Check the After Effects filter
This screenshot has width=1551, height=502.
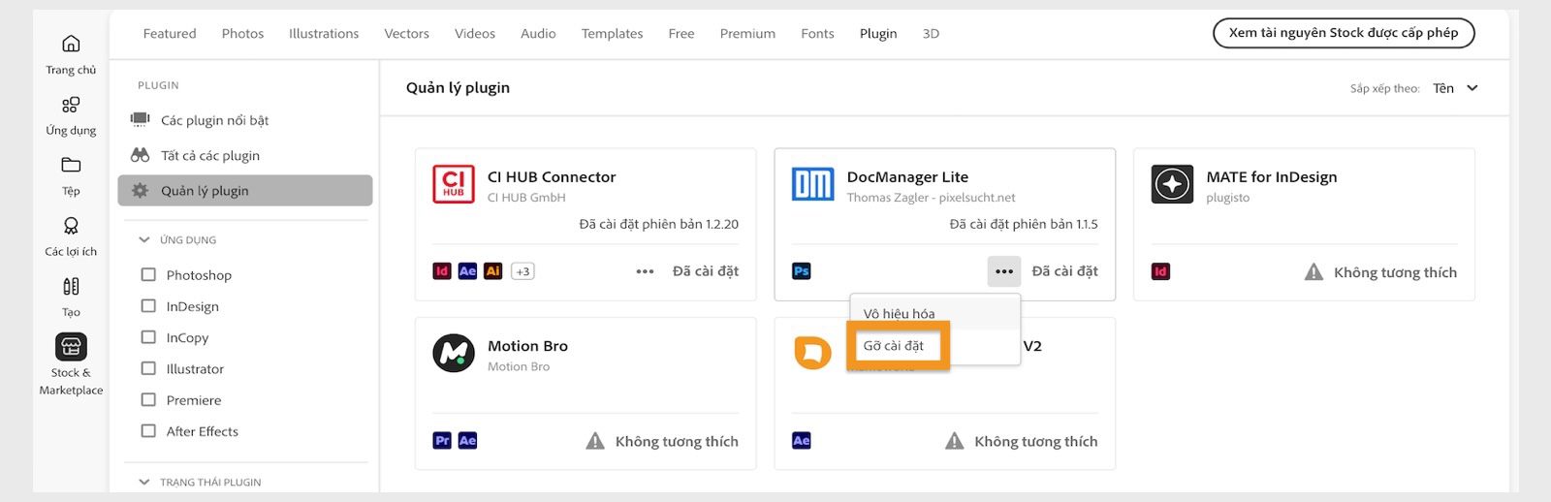pos(148,431)
